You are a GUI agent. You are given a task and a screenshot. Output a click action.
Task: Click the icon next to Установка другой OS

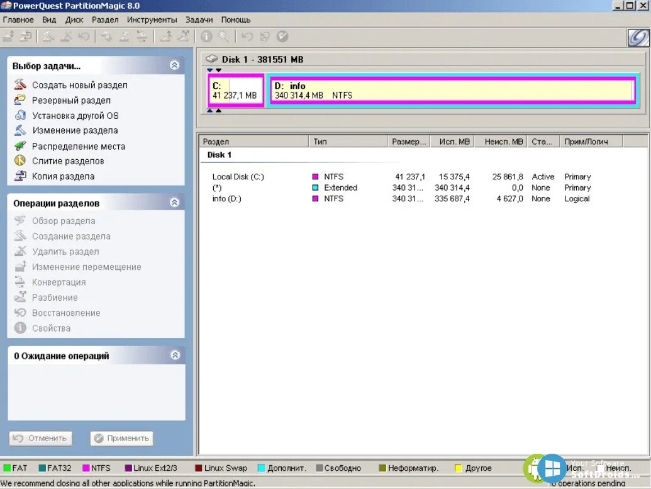click(x=20, y=115)
